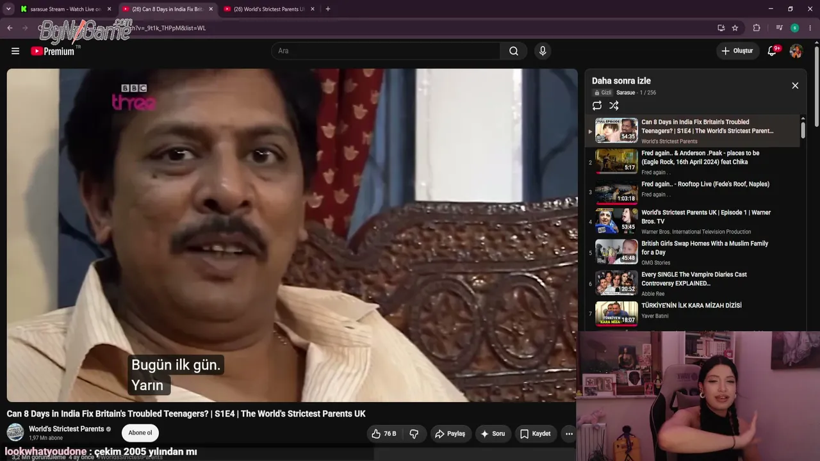Go back with the browser back arrow
The height and width of the screenshot is (461, 820).
[x=10, y=28]
